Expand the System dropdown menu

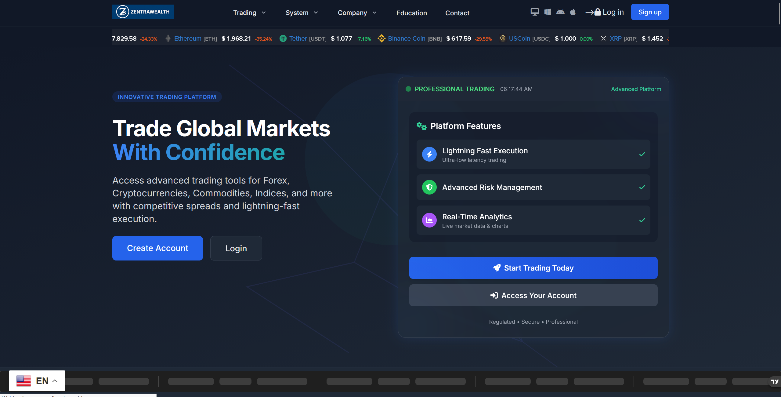302,13
